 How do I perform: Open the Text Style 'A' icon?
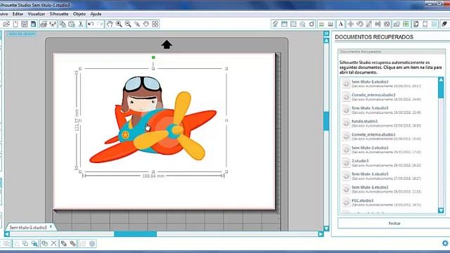pyautogui.click(x=340, y=24)
